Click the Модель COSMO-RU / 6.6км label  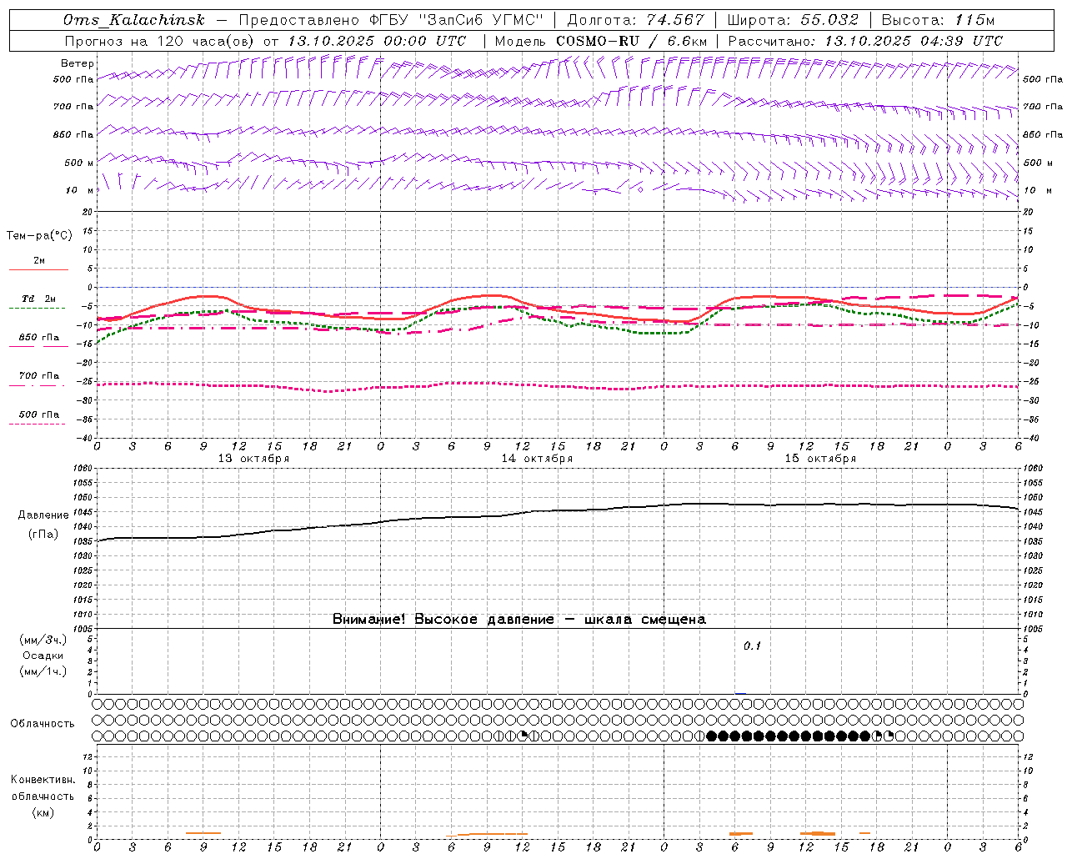[x=600, y=41]
